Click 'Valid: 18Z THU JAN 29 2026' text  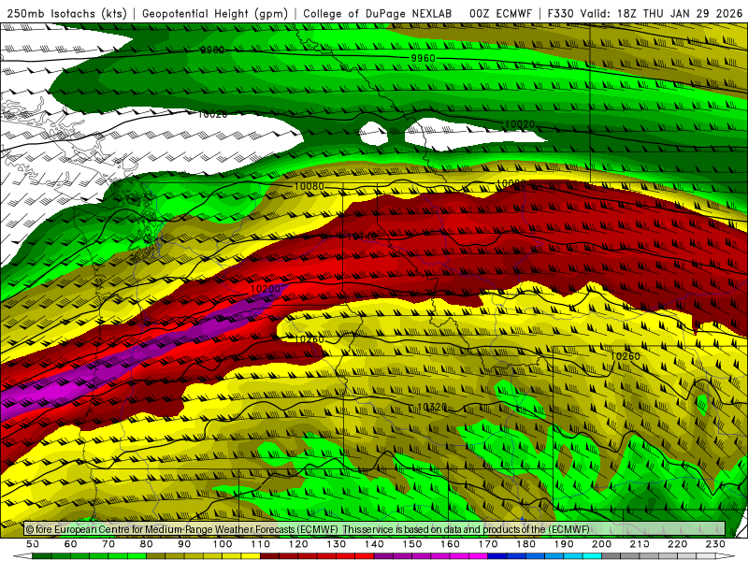[x=661, y=13]
